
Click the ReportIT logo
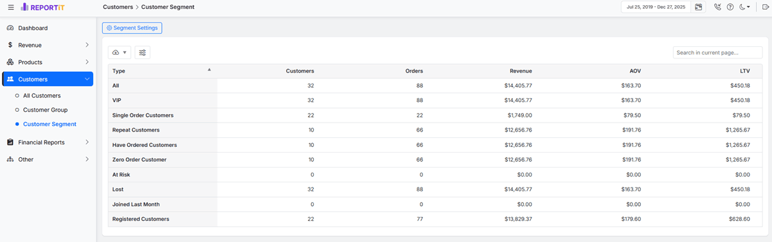tap(43, 7)
